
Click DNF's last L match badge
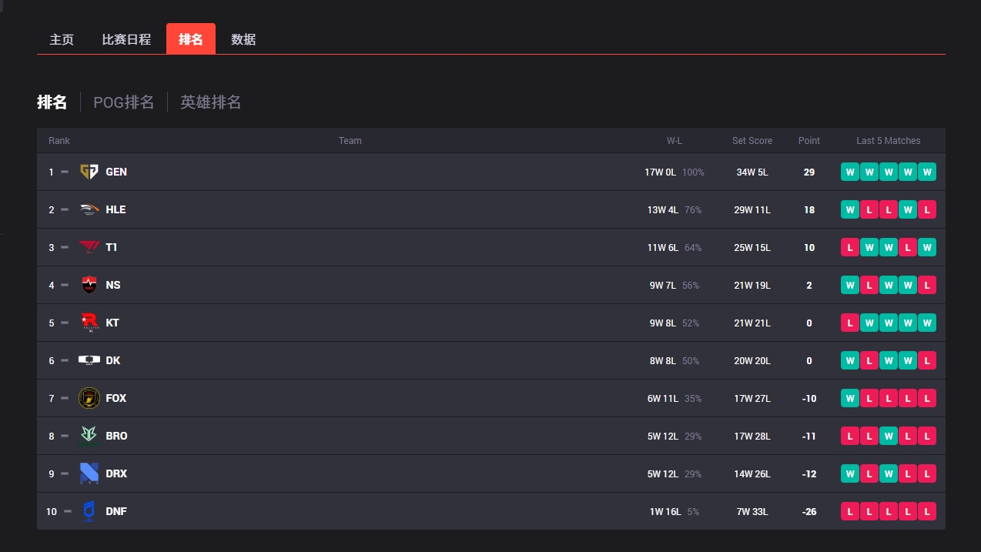tap(927, 511)
